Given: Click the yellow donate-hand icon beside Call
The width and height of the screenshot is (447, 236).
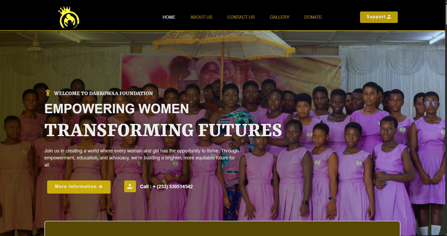Looking at the screenshot, I should tap(130, 186).
